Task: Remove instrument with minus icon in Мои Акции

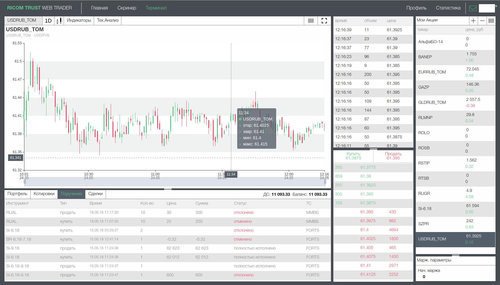Action: pos(483,21)
